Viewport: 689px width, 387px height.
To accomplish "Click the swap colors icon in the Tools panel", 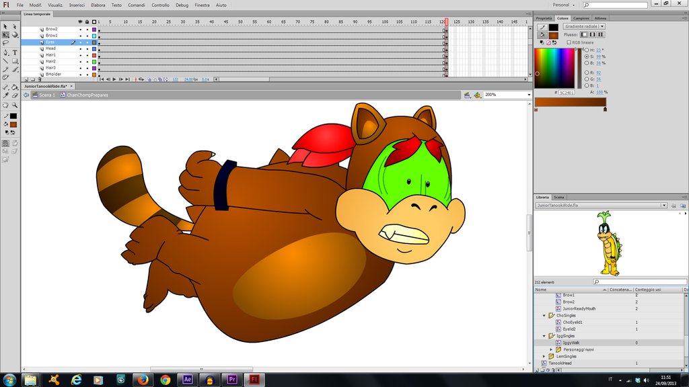I will (x=13, y=132).
